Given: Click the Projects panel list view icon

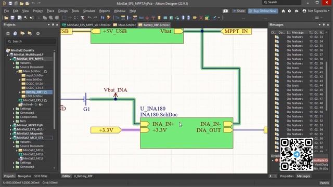Looking at the screenshot, I should 8,33.
